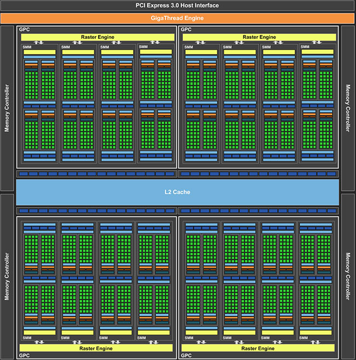
Task: Select the last SMM label in the lower-right GPC
Action: click(303, 338)
